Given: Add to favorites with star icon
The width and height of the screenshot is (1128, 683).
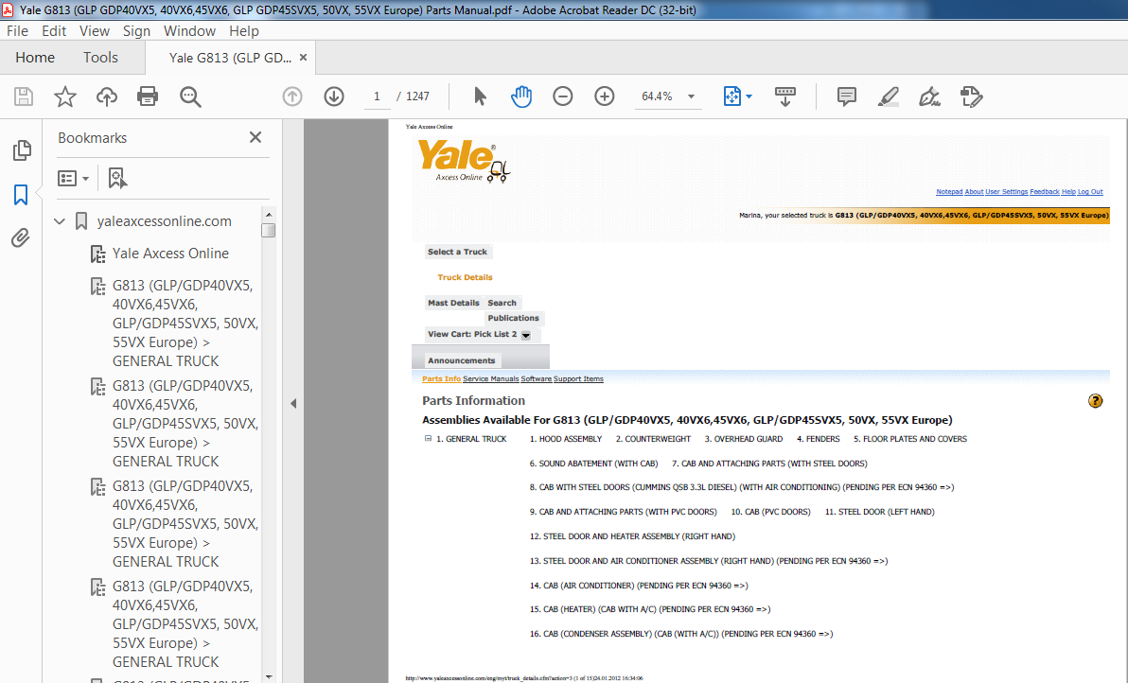Looking at the screenshot, I should tap(65, 96).
